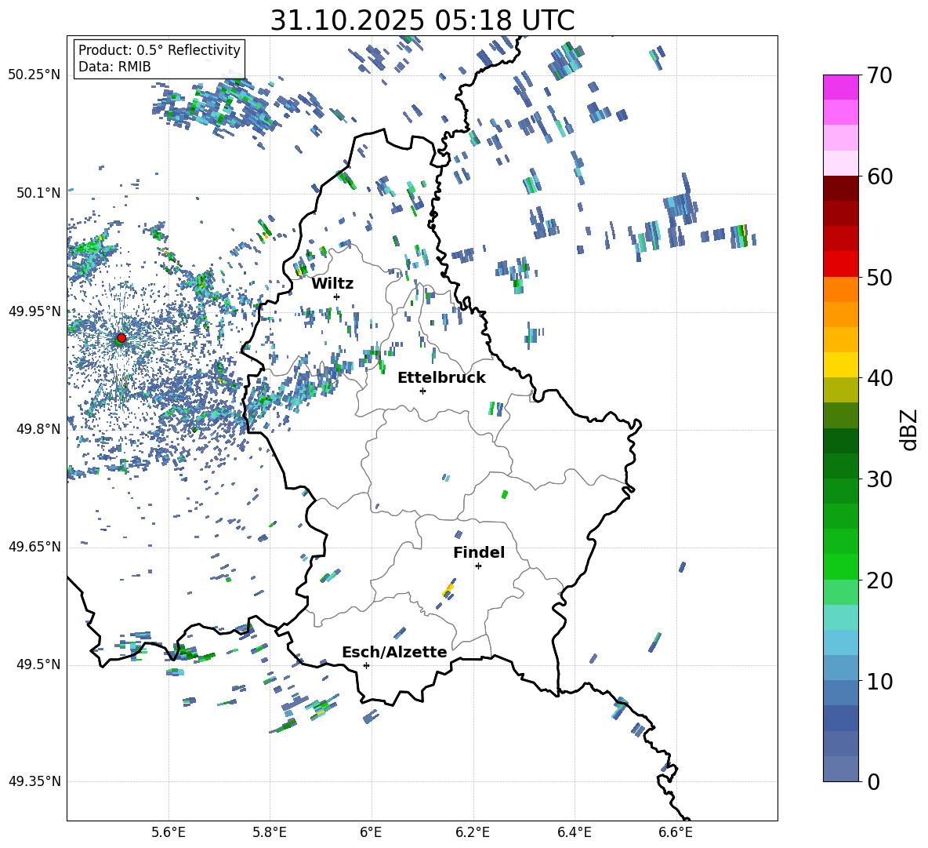928x848 pixels.
Task: Click the colorbar tick label 40
Action: [x=879, y=378]
